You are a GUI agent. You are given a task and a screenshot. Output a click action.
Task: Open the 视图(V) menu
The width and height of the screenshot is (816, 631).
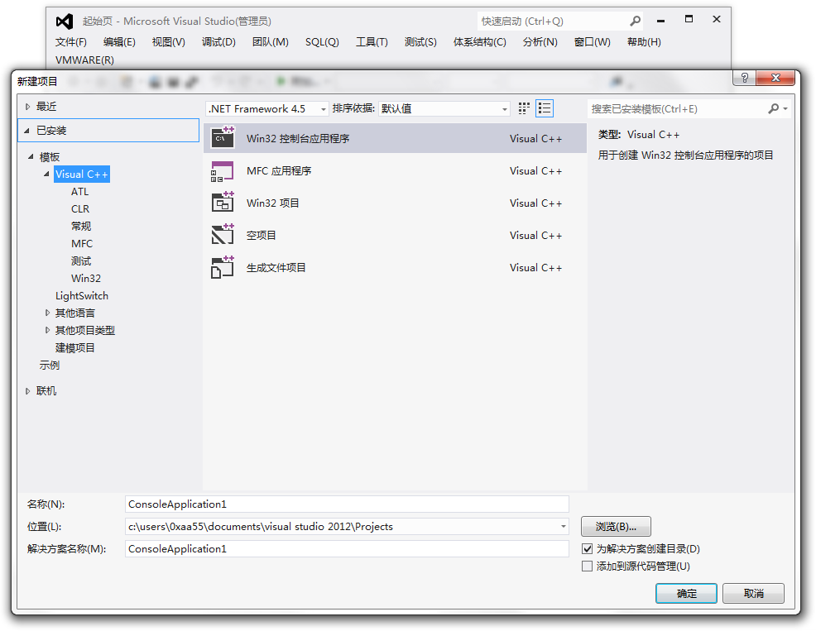[x=168, y=41]
